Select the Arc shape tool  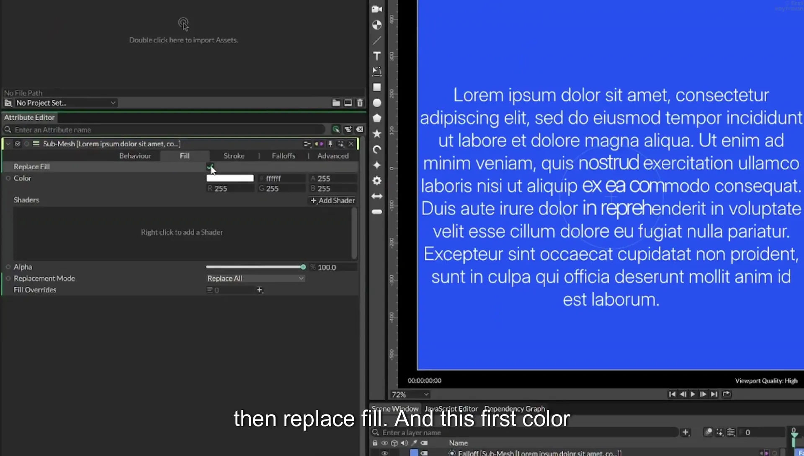tap(377, 150)
